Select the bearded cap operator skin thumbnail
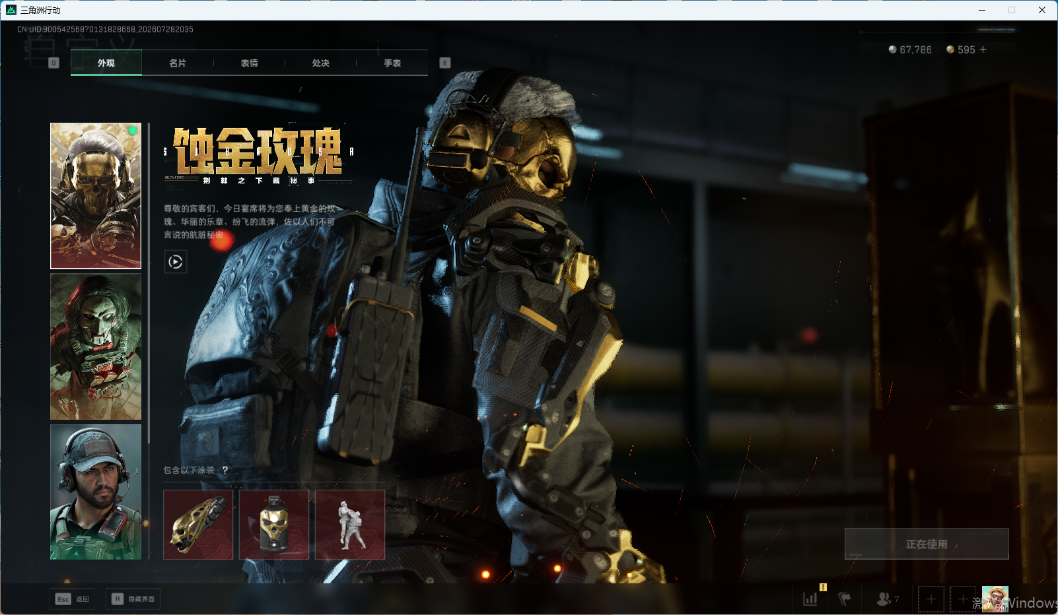The height and width of the screenshot is (615, 1058). pyautogui.click(x=96, y=492)
